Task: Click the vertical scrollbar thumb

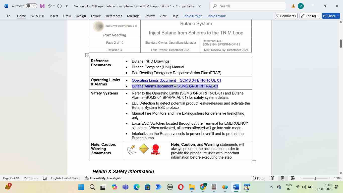Action: [341, 43]
